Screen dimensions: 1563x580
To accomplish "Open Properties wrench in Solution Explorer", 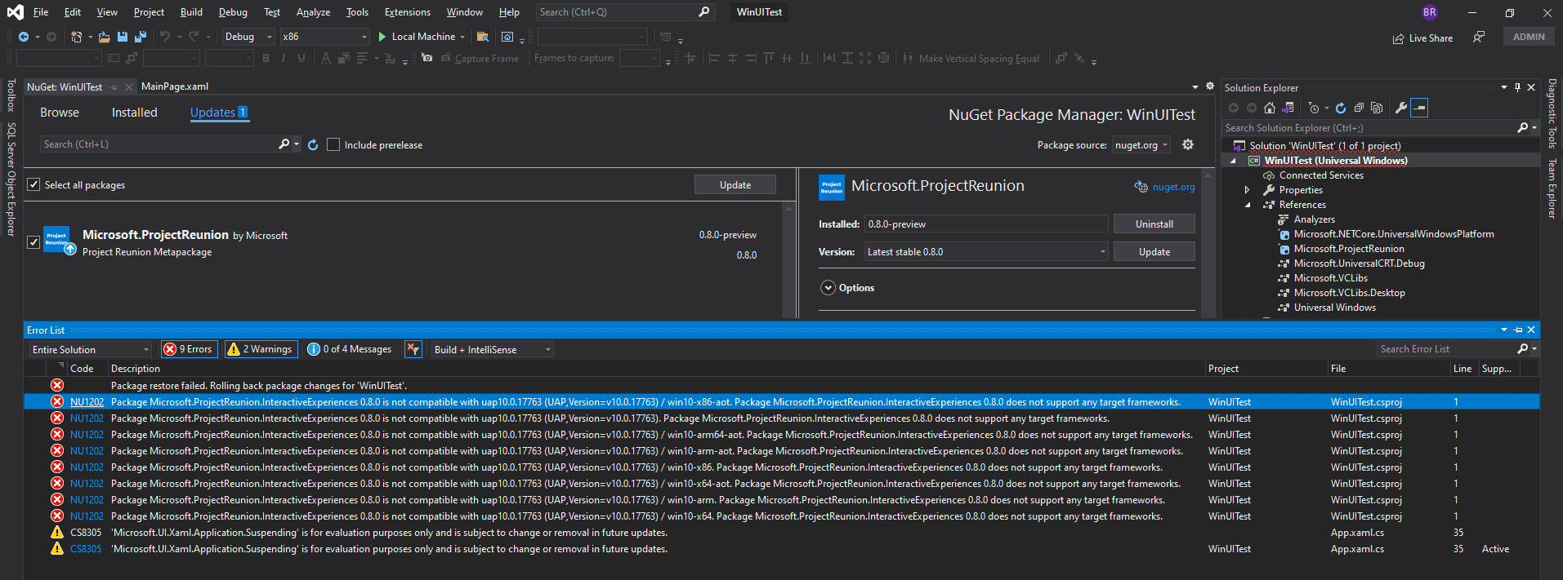I will [x=1401, y=108].
